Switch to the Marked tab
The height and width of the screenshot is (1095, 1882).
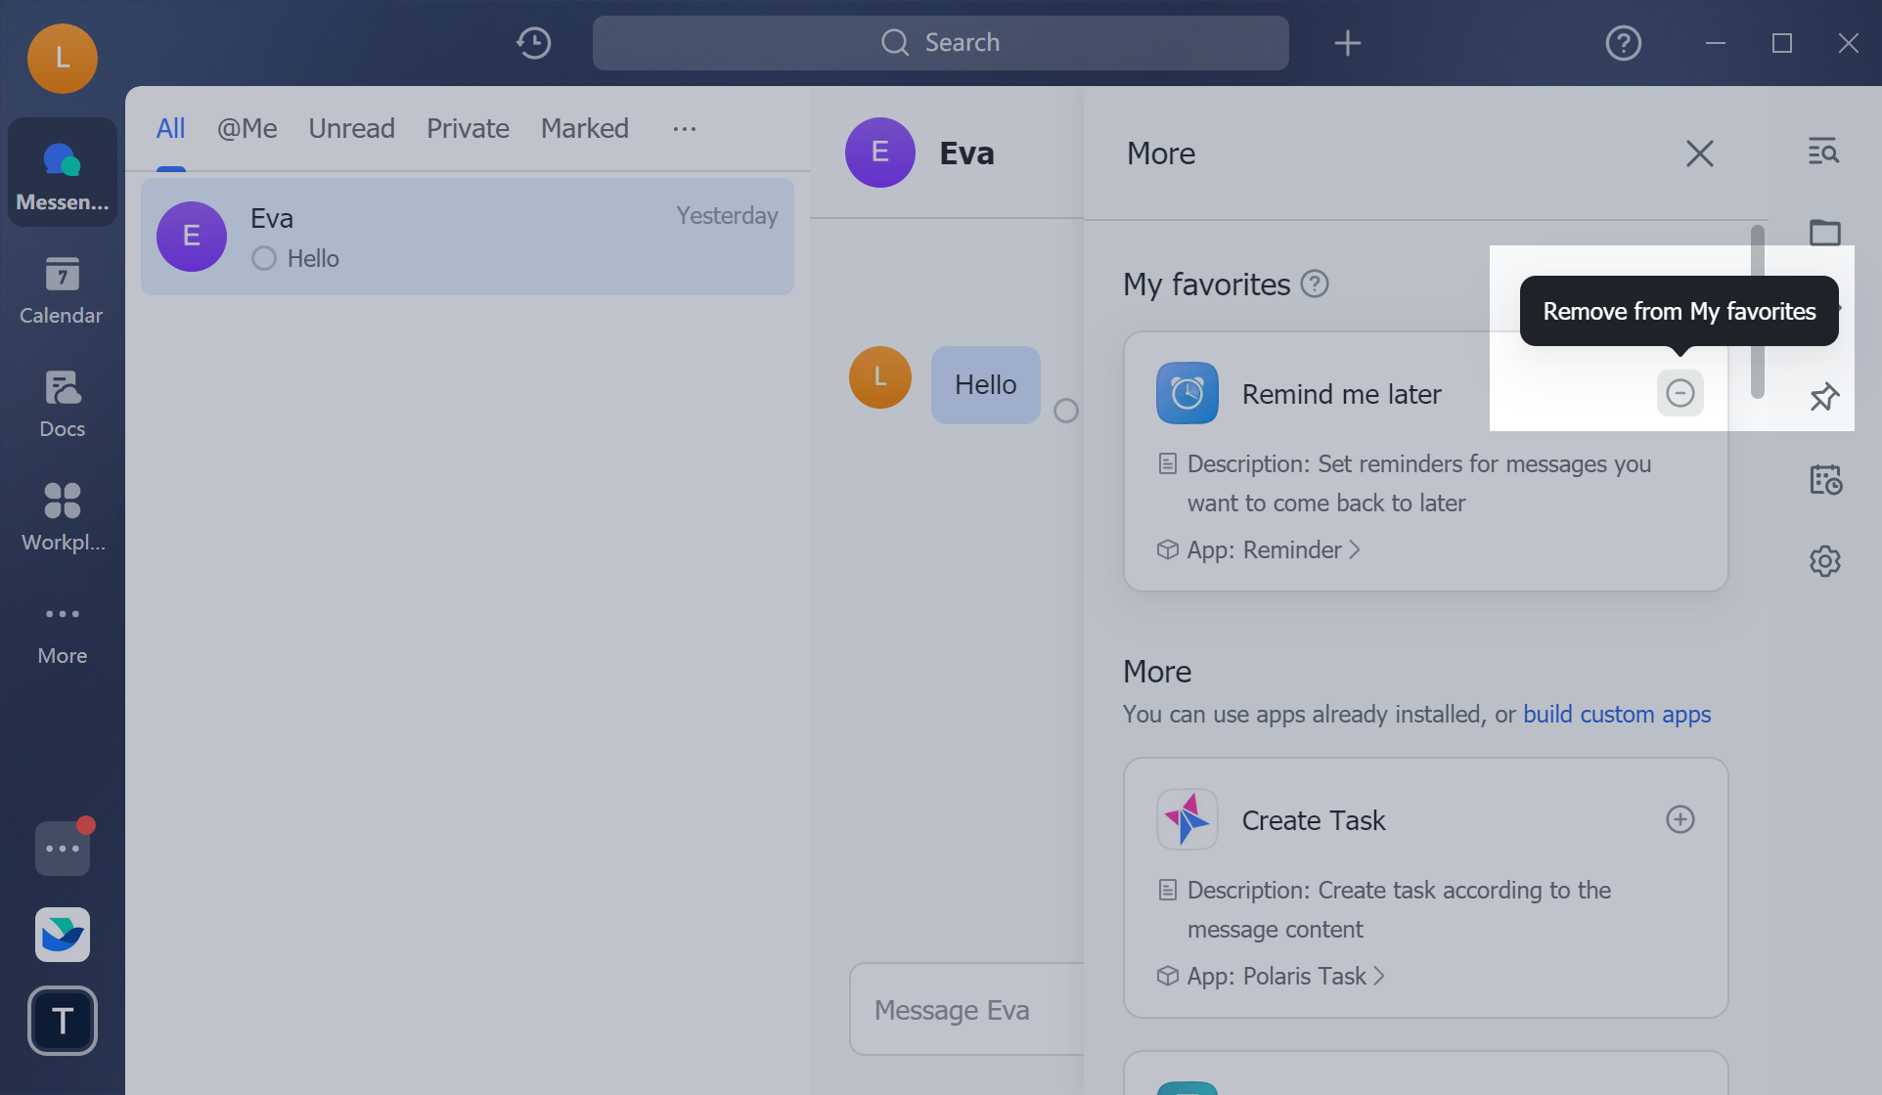tap(585, 129)
